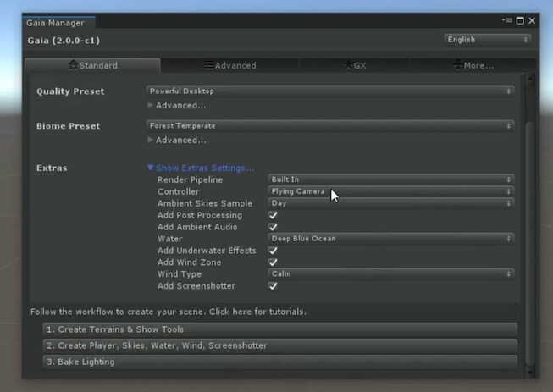
Task: Close the Gaia Manager window
Action: point(532,21)
